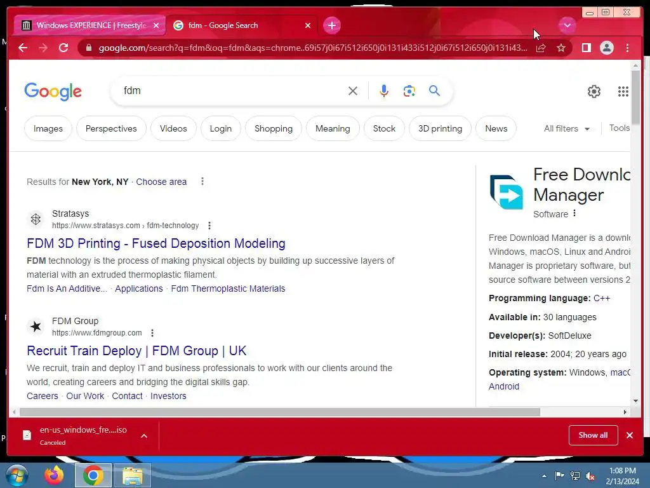Share this page from the address bar
The width and height of the screenshot is (650, 488).
tap(541, 48)
